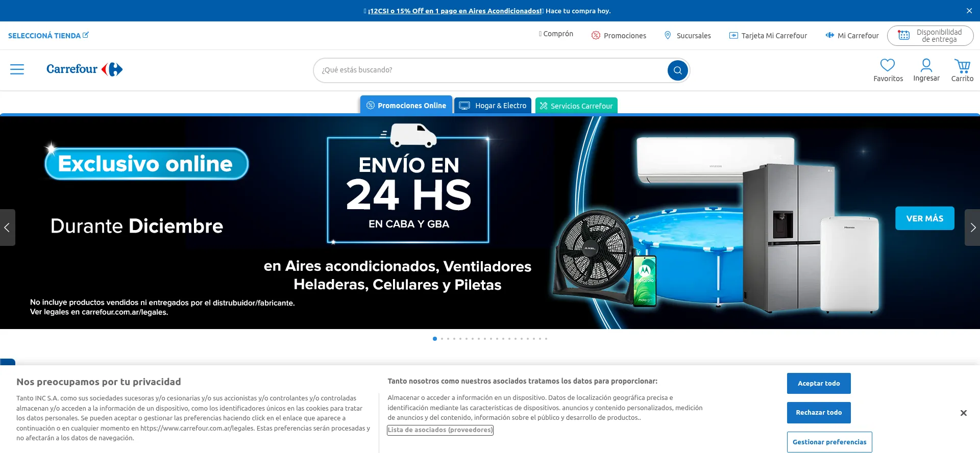
Task: Click the Carrefour logo
Action: [84, 69]
